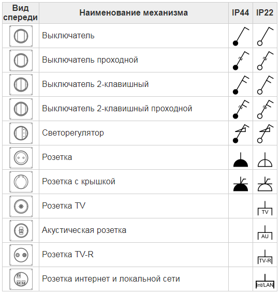Select the IP44 Выключатель проходной symbol

click(241, 61)
